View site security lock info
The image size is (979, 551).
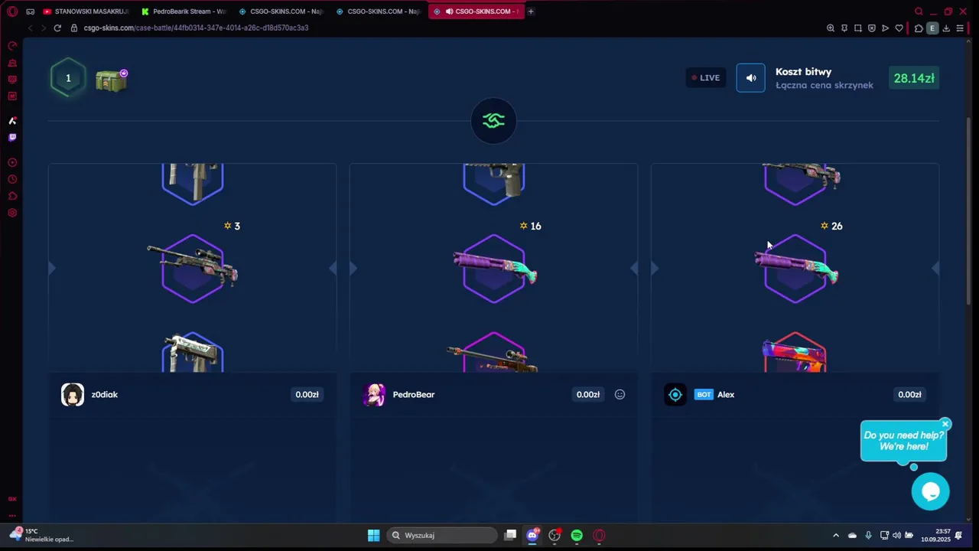click(74, 28)
